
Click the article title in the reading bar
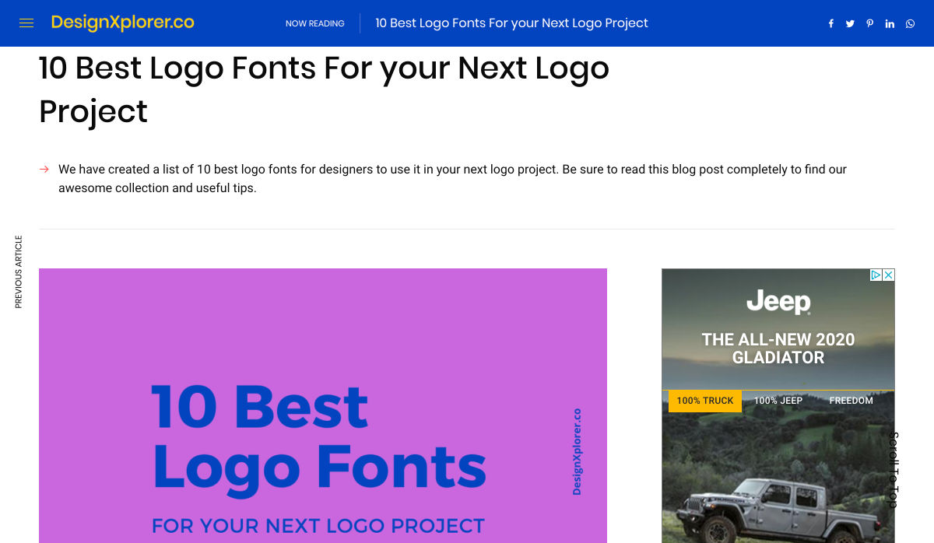pos(511,23)
